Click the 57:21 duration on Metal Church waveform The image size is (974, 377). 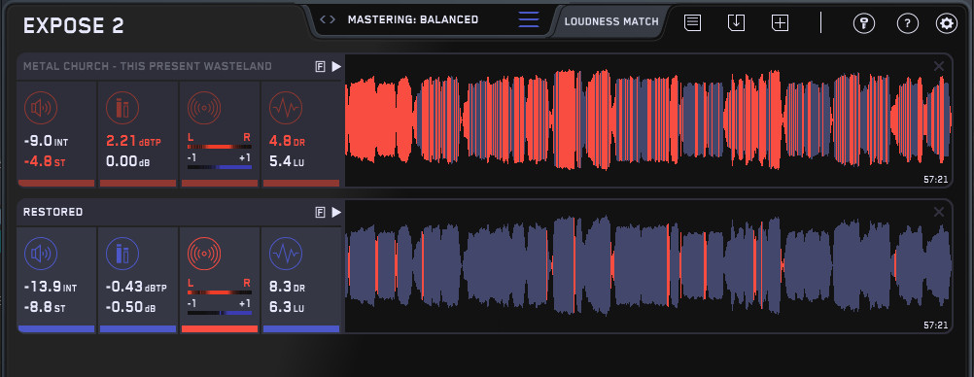point(935,180)
